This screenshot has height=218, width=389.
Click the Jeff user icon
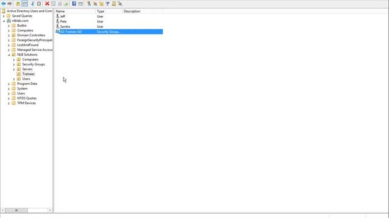pyautogui.click(x=58, y=16)
